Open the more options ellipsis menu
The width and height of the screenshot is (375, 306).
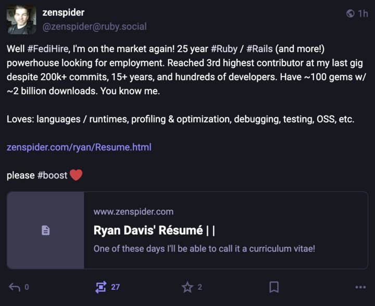pos(360,287)
